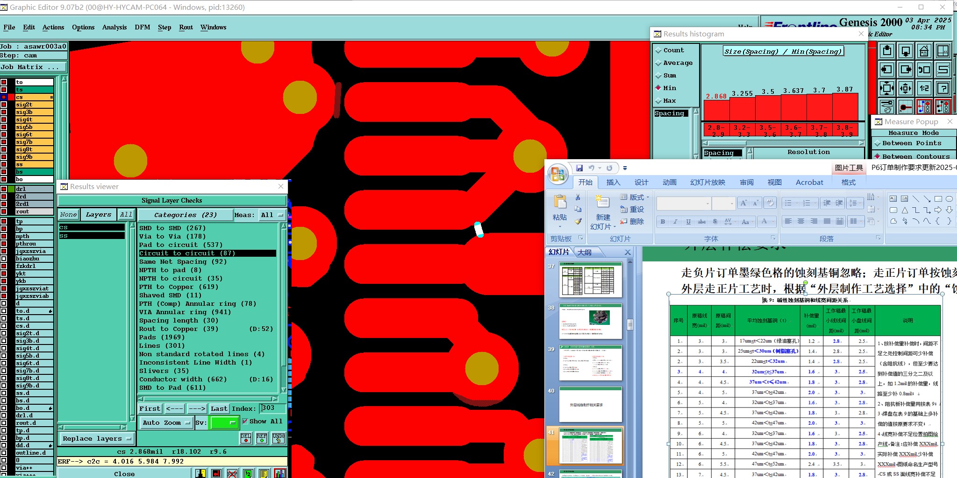Viewport: 957px width, 478px height.
Task: Click the Bold icon in PowerPoint ribbon
Action: [x=663, y=222]
